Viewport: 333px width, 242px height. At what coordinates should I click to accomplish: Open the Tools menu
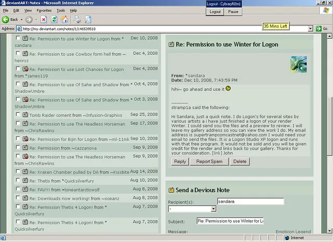(x=61, y=10)
